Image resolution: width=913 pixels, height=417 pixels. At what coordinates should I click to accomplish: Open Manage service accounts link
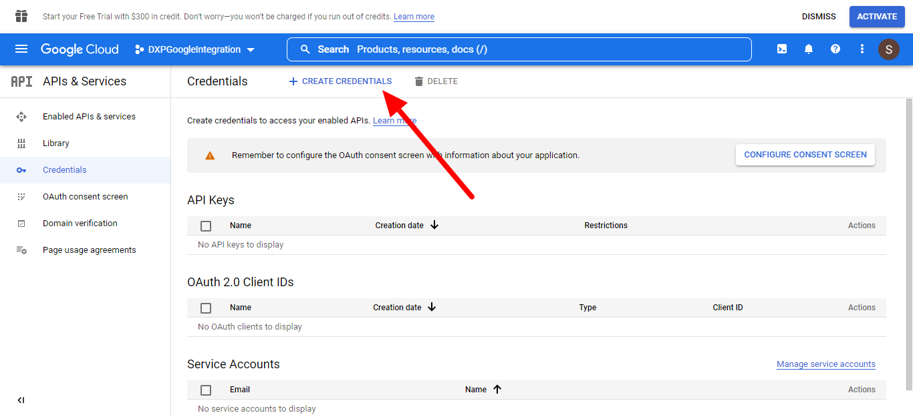click(x=825, y=364)
